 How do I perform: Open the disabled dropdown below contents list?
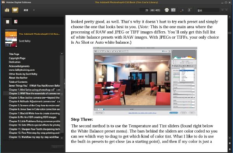click(x=57, y=147)
